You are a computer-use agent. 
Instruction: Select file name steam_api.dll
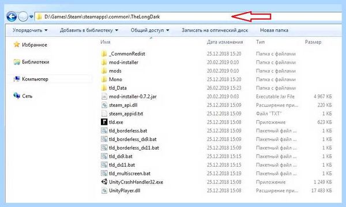pos(123,105)
